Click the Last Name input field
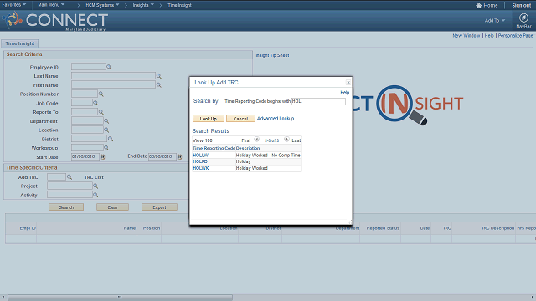This screenshot has height=301, width=536. (113, 76)
